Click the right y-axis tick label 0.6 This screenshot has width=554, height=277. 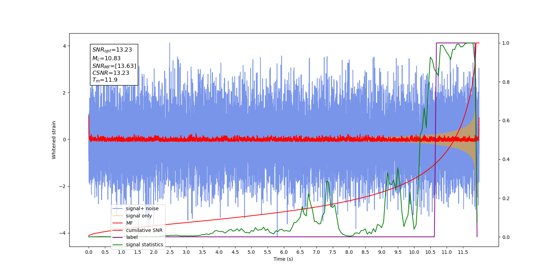(x=506, y=121)
